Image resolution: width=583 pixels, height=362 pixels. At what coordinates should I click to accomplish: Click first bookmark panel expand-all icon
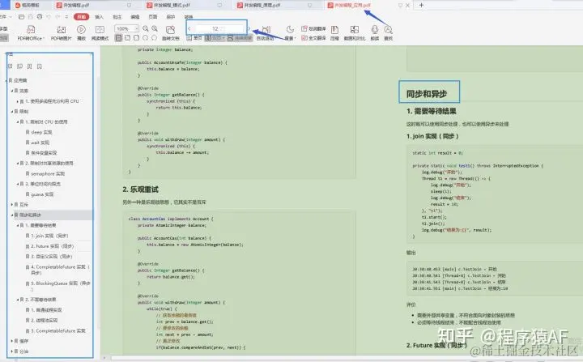pyautogui.click(x=10, y=66)
